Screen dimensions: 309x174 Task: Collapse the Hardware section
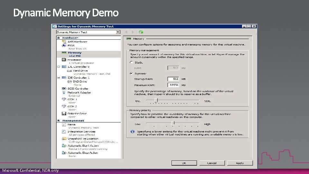point(59,38)
